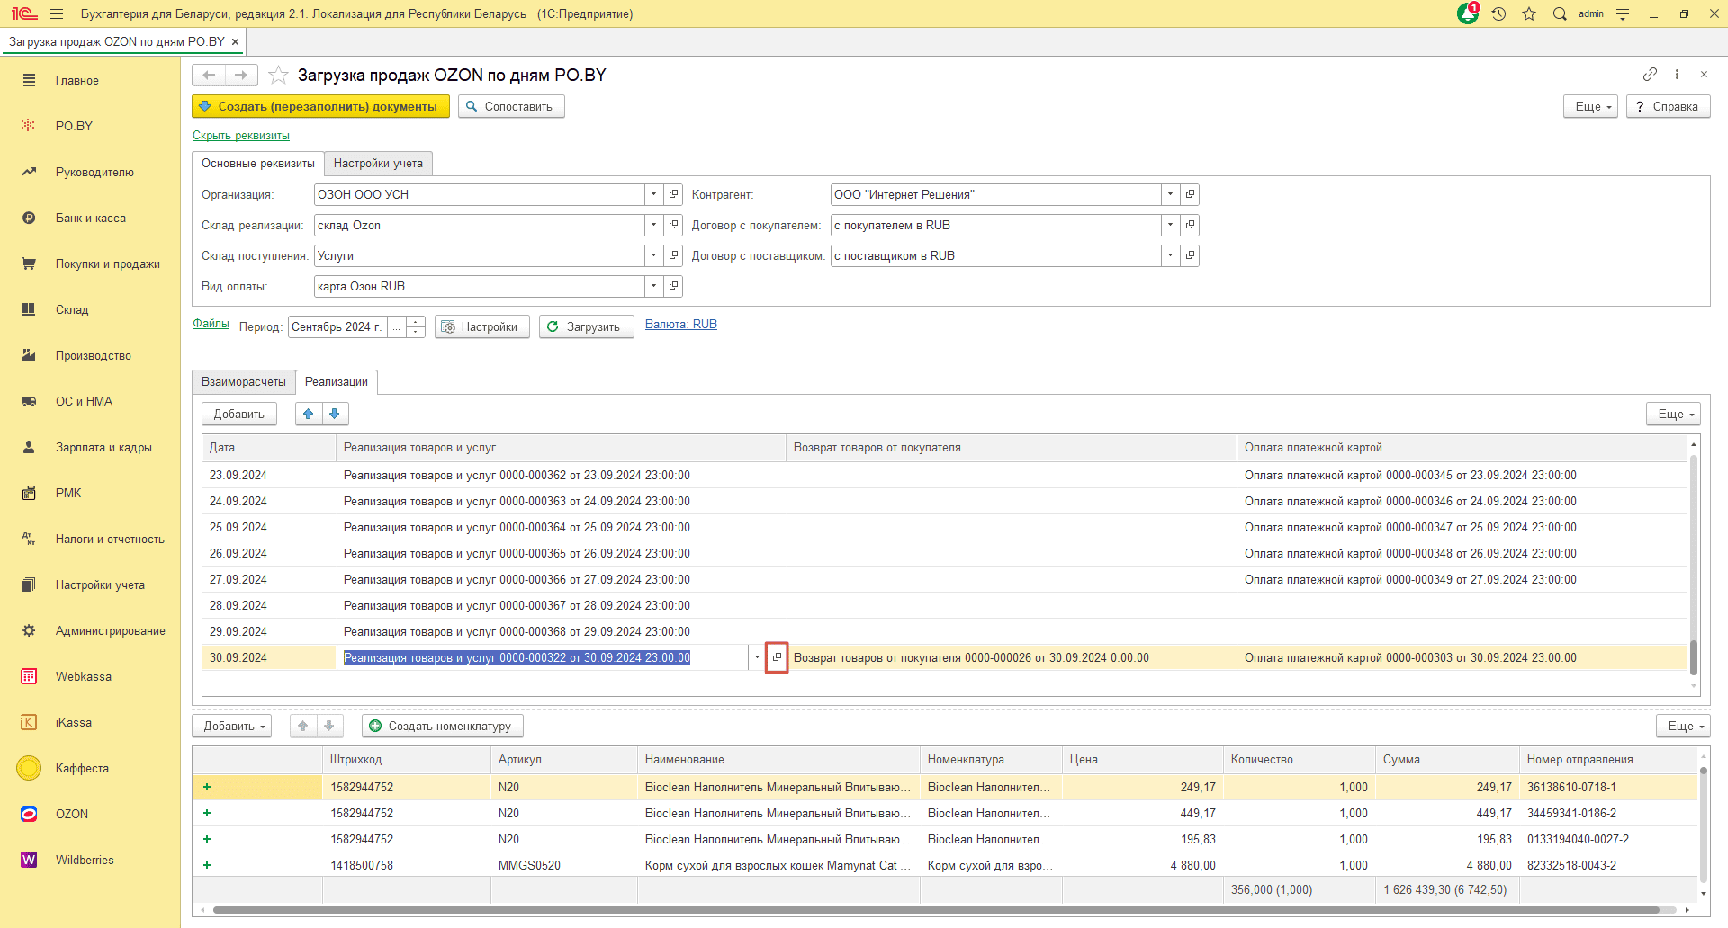The image size is (1728, 928).
Task: Close the Загрузка продаж OZON tab
Action: (x=235, y=41)
